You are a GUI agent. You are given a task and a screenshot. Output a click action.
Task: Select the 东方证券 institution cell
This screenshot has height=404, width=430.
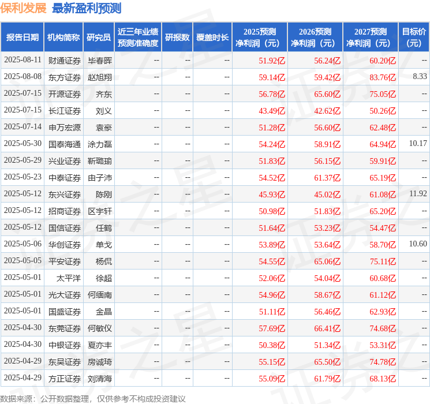coord(65,77)
